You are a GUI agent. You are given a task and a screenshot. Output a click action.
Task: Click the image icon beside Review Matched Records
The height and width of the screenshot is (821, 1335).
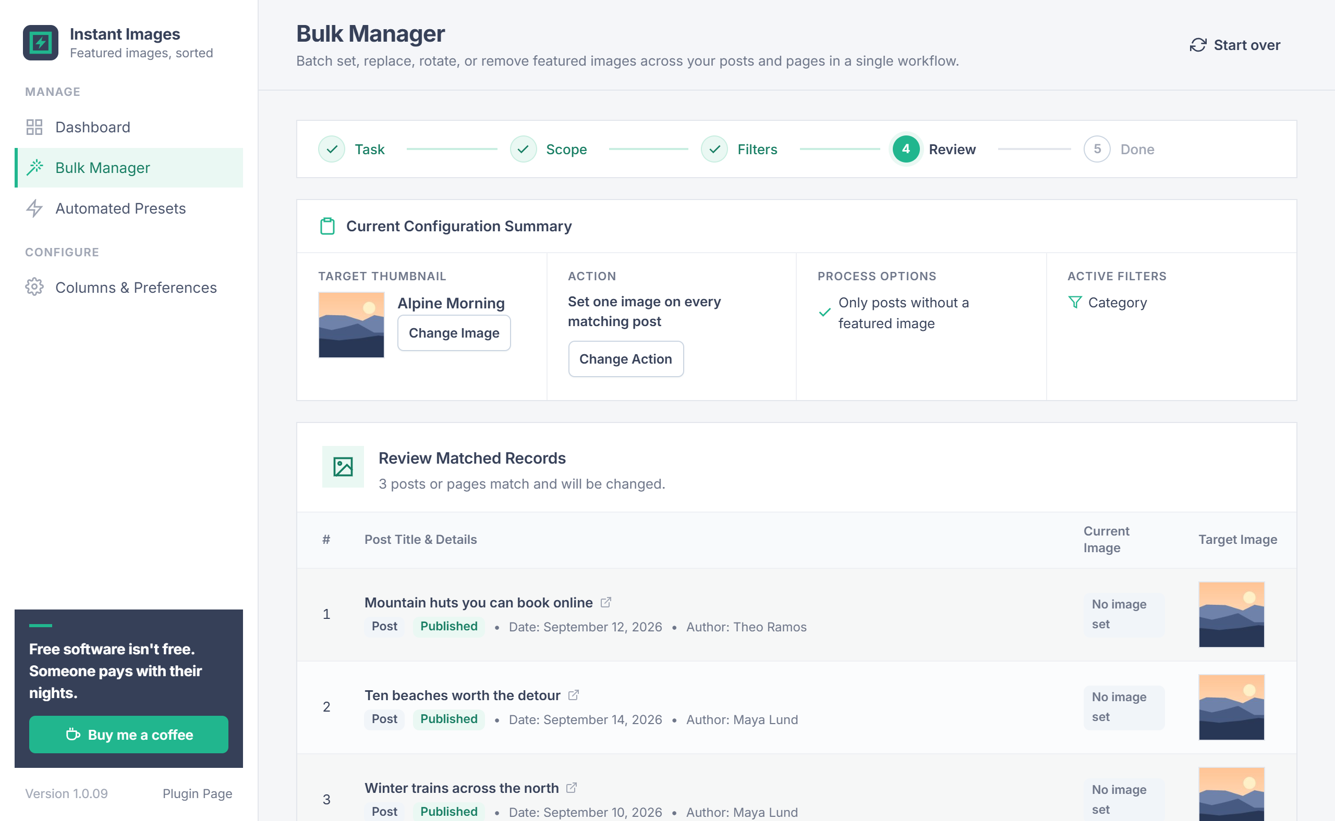point(343,467)
